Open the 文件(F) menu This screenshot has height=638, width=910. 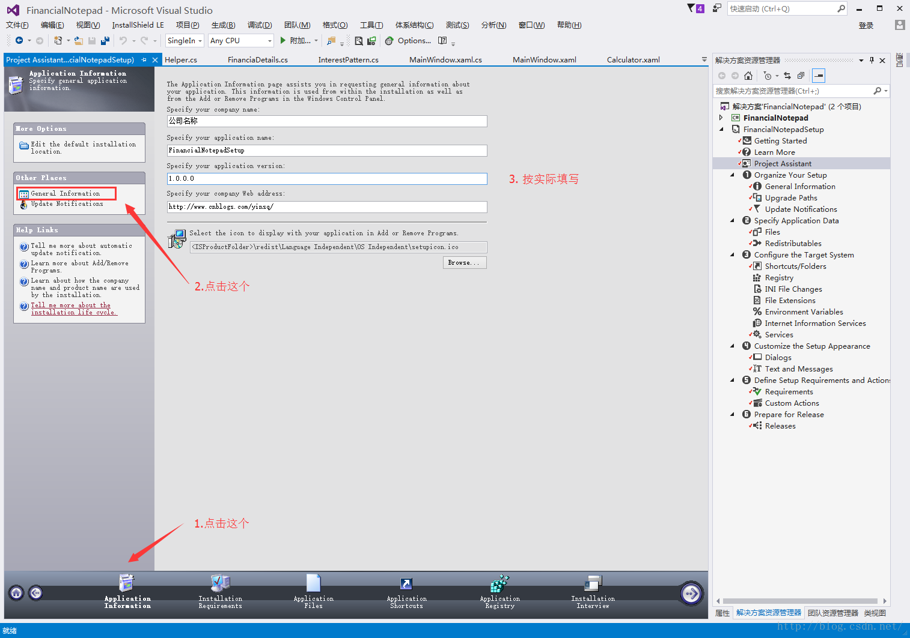(x=17, y=25)
